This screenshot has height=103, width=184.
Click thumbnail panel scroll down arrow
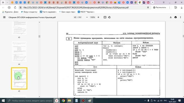[x=39, y=97]
